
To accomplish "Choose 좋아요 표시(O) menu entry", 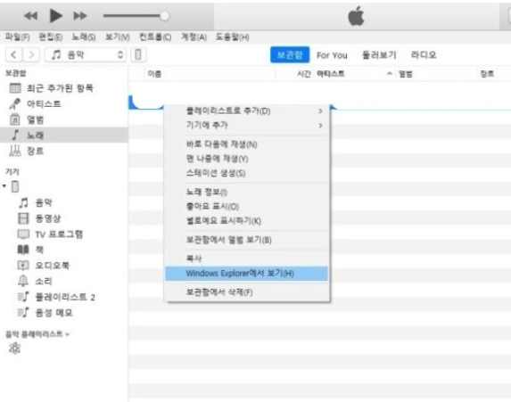I will pyautogui.click(x=247, y=207).
